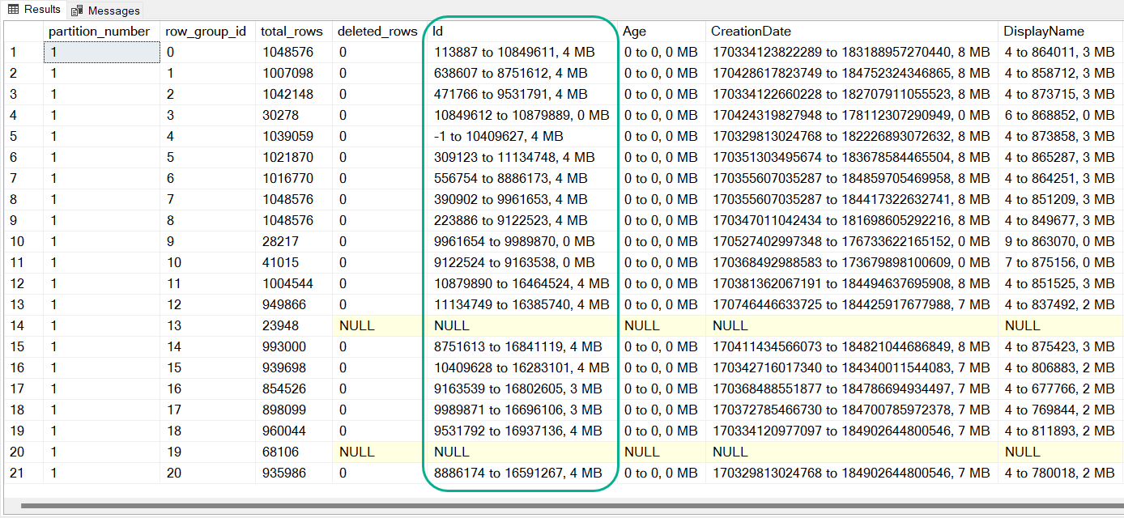Click Id cell '9122524 to 9163538, 0 MB'

point(524,263)
